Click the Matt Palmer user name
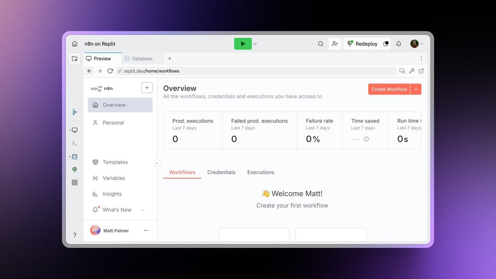This screenshot has height=279, width=496. click(x=116, y=231)
